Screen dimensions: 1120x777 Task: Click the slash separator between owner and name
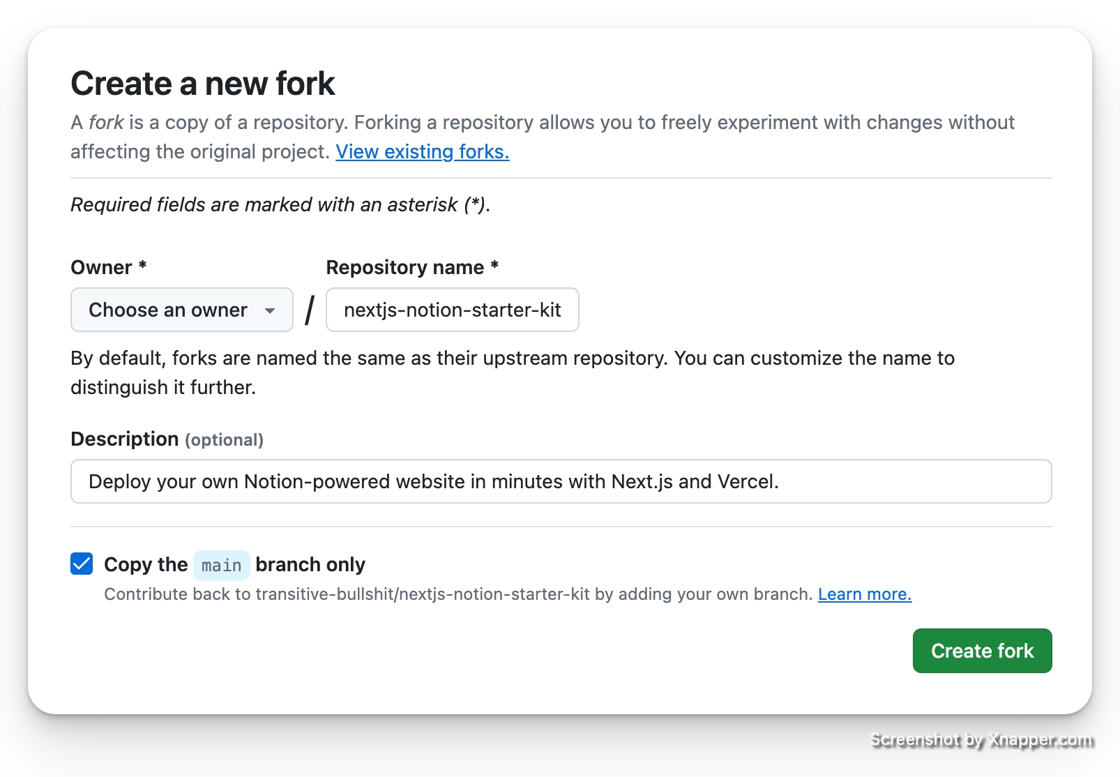point(310,310)
